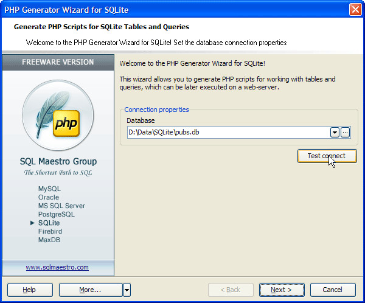Select MaxDB in the product list
This screenshot has height=303, width=365.
coord(49,240)
